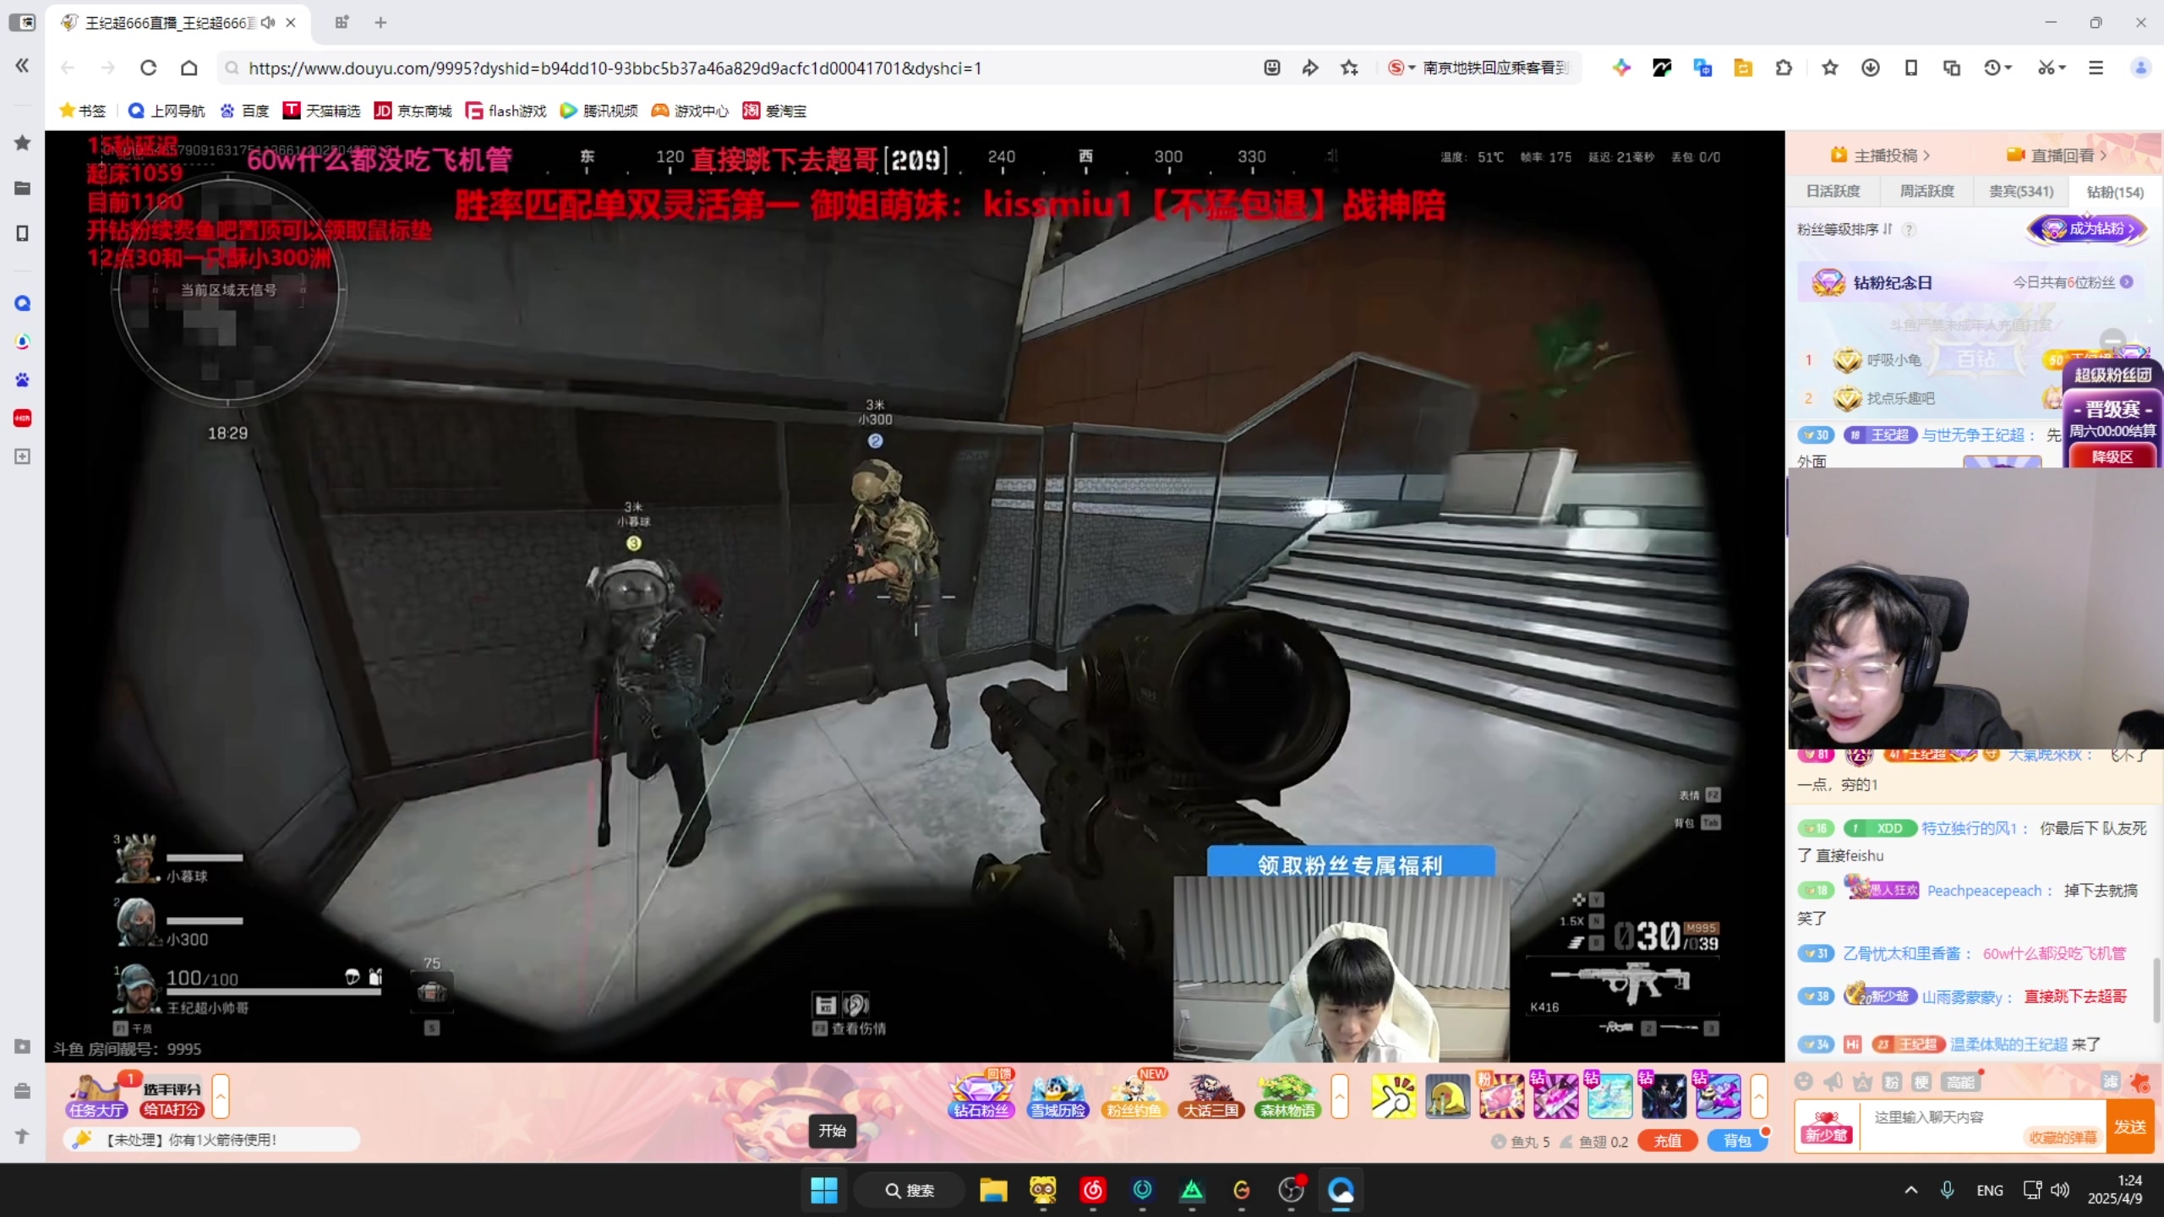The height and width of the screenshot is (1217, 2164).
Task: Click the mobile phone view icon
Action: pos(1910,68)
